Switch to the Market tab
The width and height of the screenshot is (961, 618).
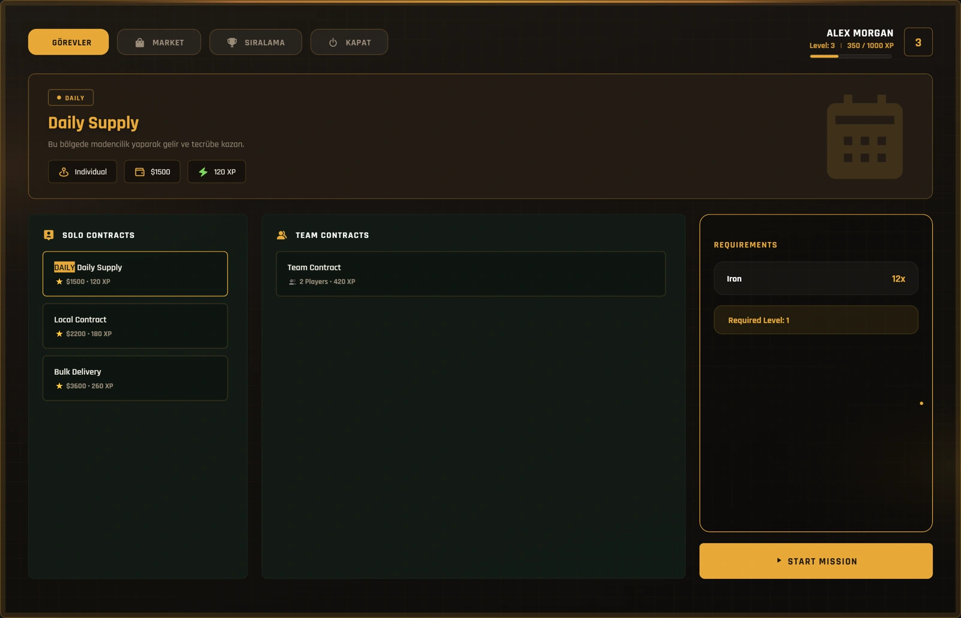point(159,42)
